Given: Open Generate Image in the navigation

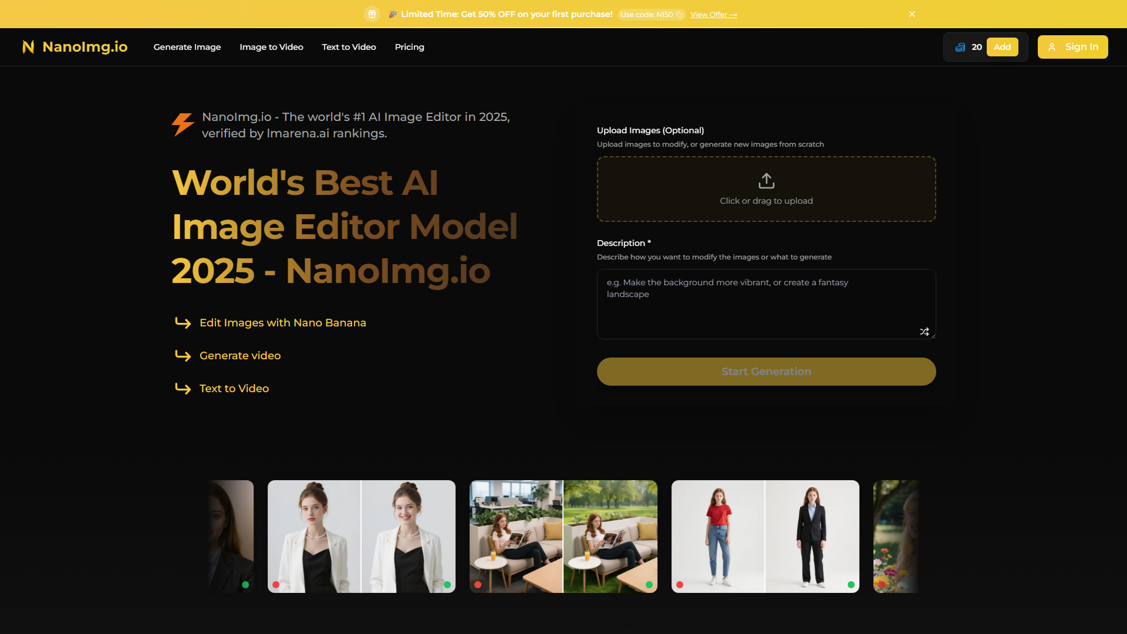Looking at the screenshot, I should (187, 47).
